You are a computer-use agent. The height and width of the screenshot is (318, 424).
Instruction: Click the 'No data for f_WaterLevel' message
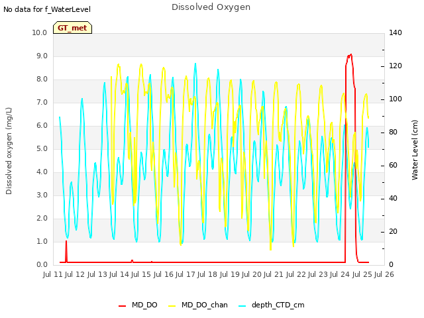click(x=47, y=9)
